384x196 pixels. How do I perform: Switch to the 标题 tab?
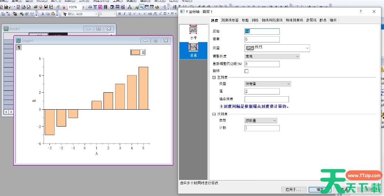(245, 20)
